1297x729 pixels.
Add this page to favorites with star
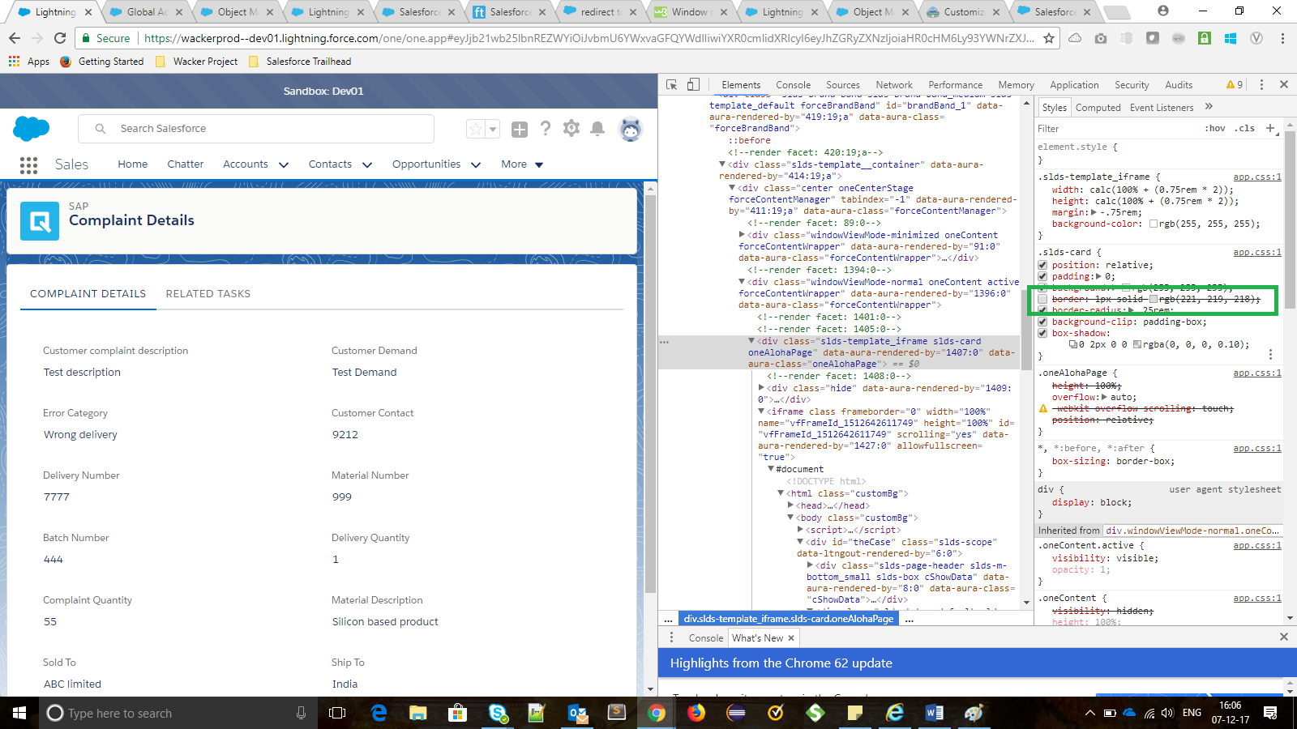click(x=476, y=129)
